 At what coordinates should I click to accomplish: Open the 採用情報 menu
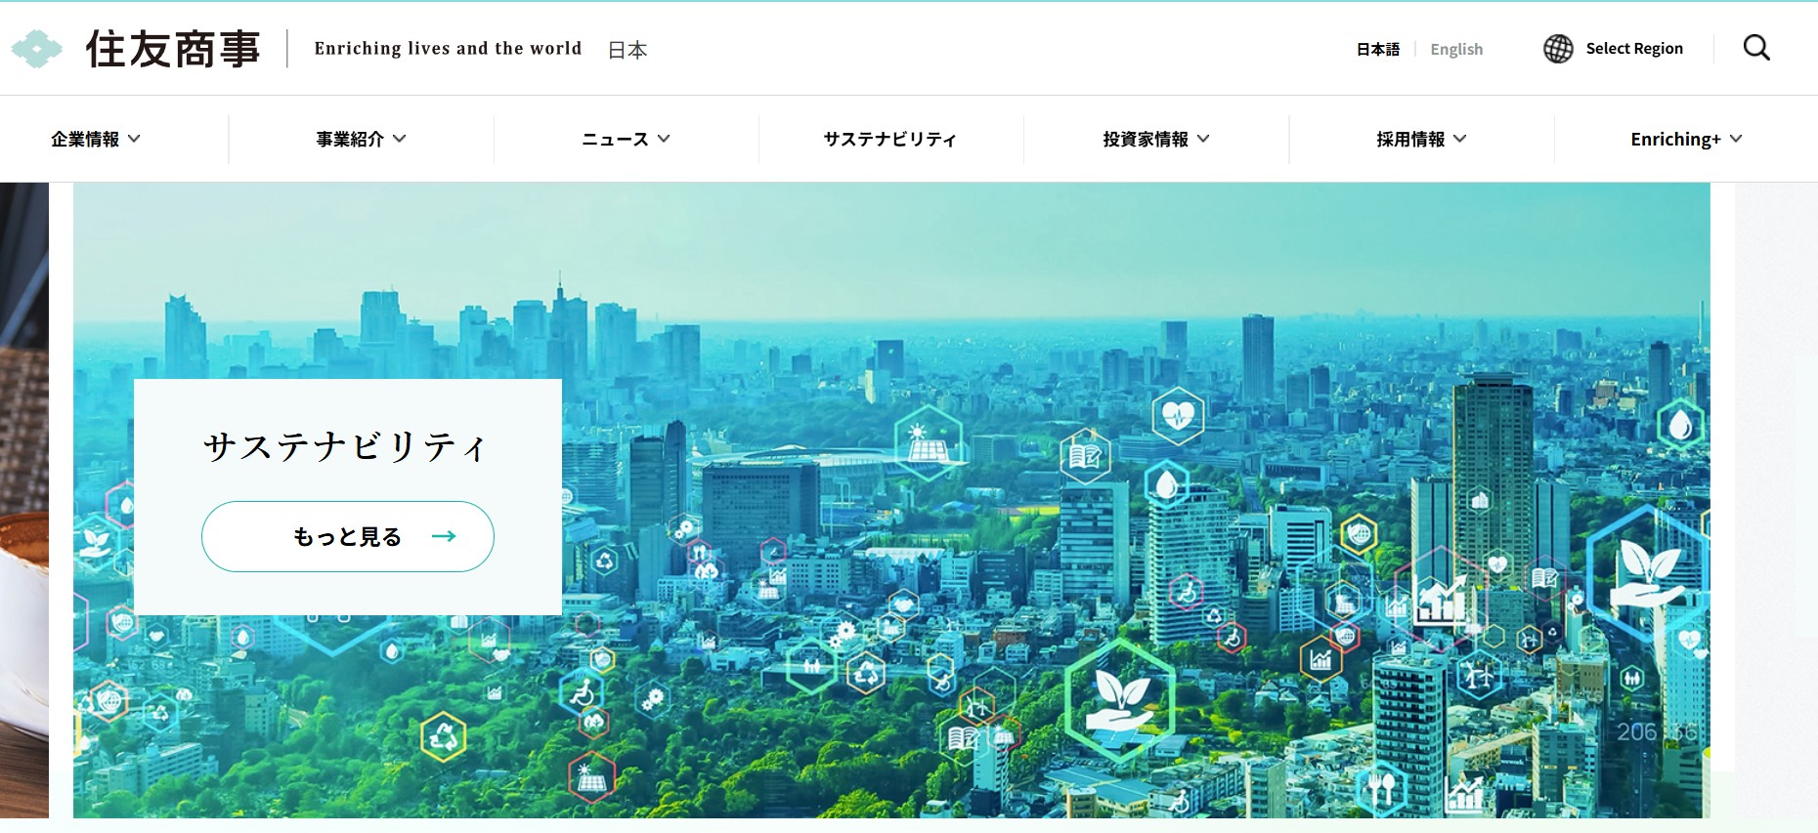[x=1421, y=139]
